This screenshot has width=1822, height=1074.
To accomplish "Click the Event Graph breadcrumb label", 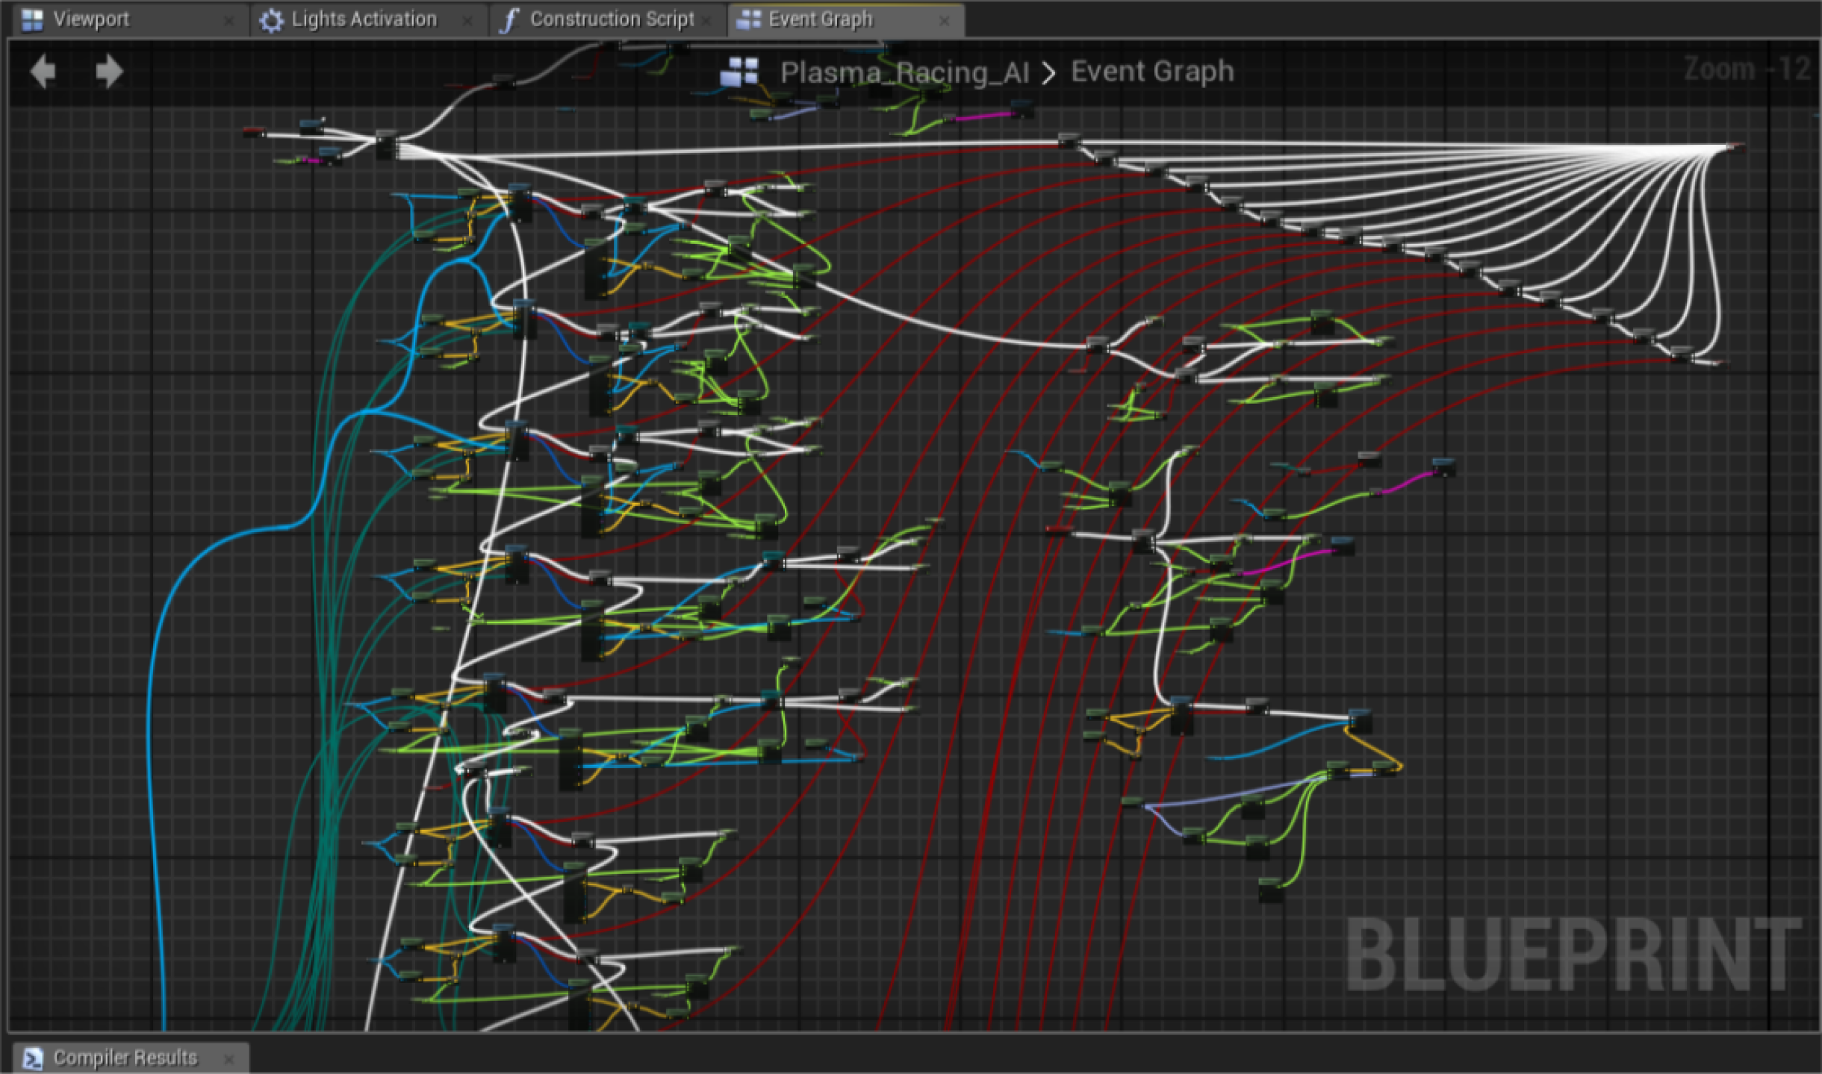I will [x=1152, y=72].
